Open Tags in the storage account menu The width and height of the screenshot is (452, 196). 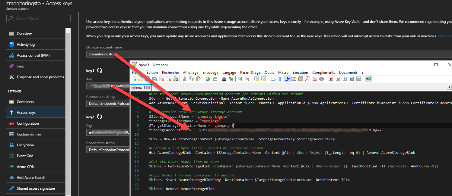[36, 66]
